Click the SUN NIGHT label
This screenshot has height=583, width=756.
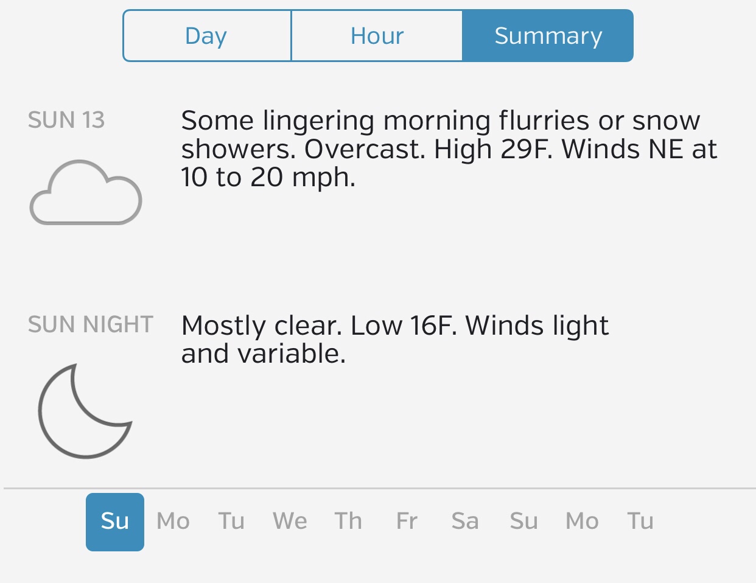91,325
